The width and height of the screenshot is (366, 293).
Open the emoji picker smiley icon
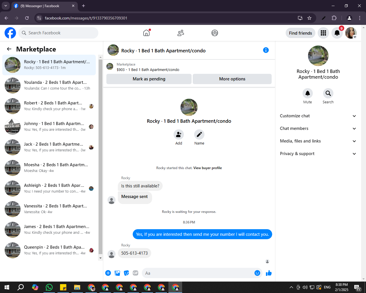pyautogui.click(x=257, y=273)
